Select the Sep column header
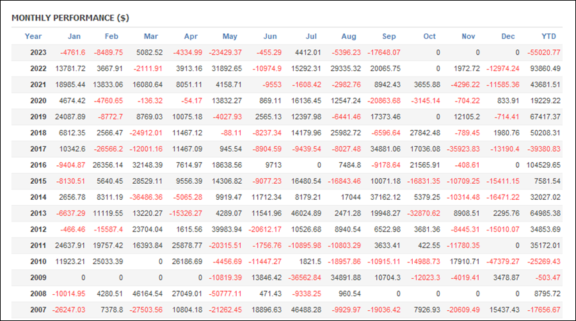Viewport: 576px width, 321px height. coord(389,36)
